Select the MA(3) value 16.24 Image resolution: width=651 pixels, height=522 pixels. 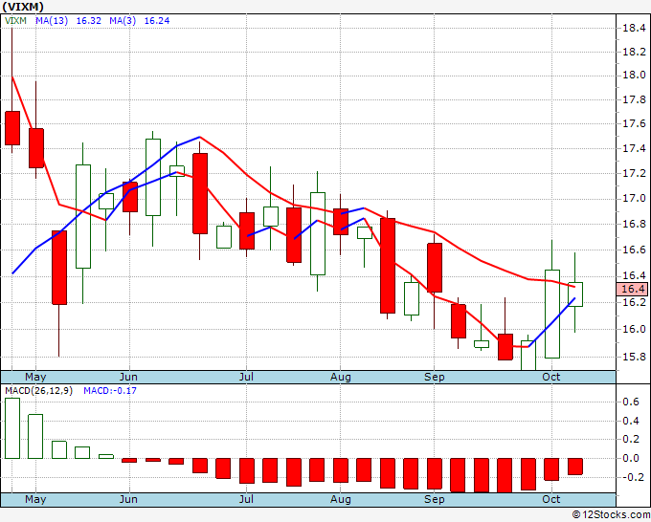[156, 21]
